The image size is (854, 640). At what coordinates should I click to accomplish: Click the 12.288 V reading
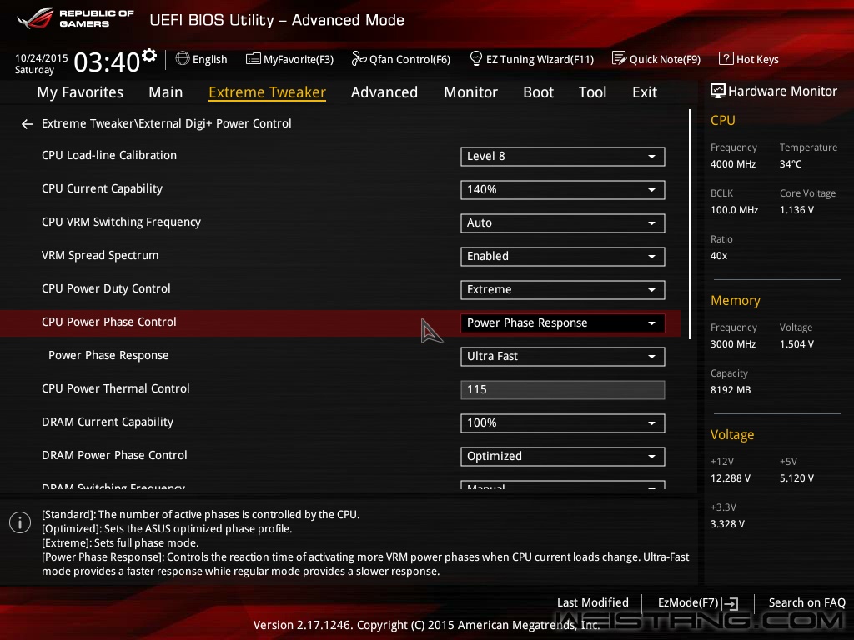point(731,477)
